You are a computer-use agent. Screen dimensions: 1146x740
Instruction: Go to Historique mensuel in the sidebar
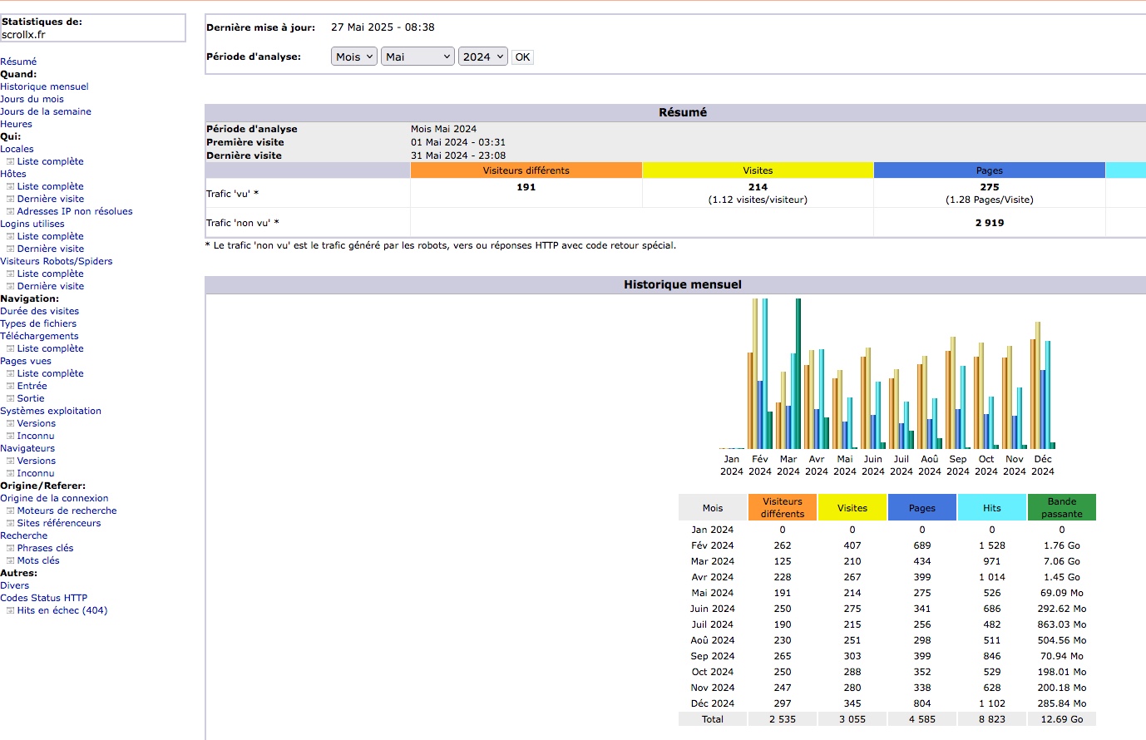click(x=44, y=86)
